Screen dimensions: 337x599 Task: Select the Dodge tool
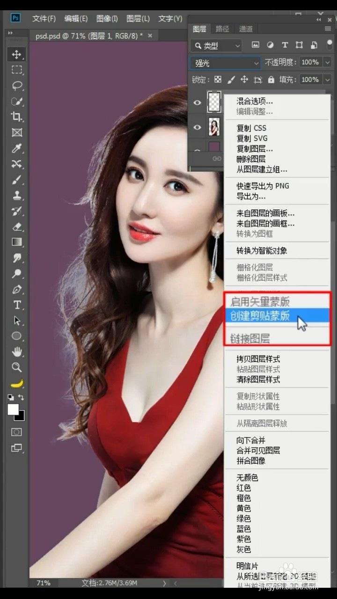(17, 273)
